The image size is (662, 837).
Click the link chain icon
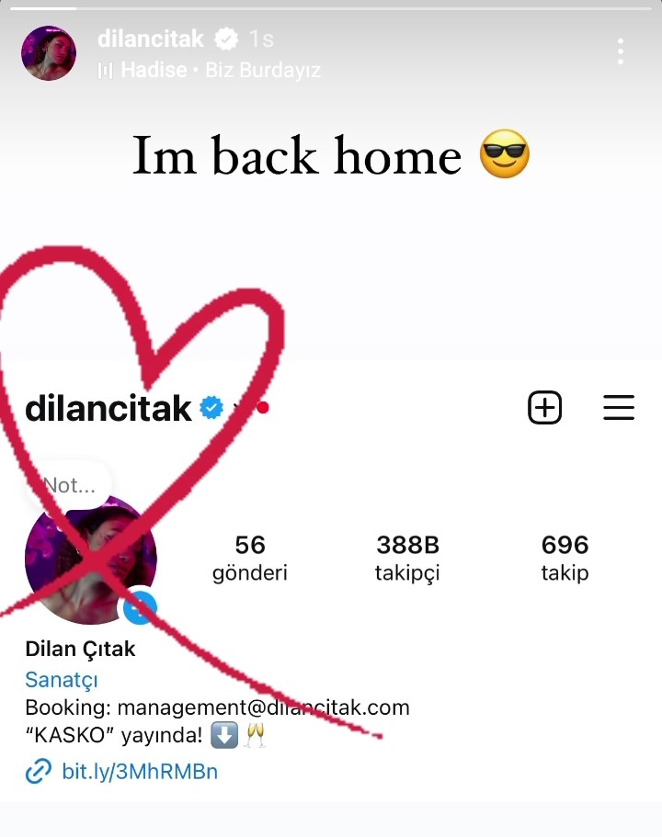[x=39, y=772]
